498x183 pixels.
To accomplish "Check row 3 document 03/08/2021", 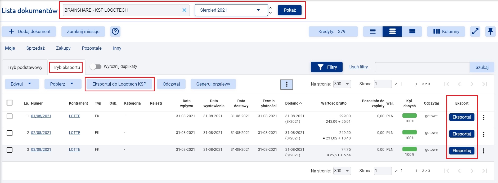I will 10,150.
